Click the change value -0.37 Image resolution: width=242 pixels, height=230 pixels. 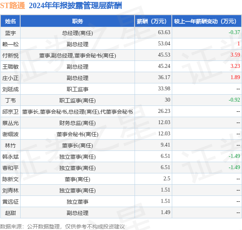tap(234, 33)
